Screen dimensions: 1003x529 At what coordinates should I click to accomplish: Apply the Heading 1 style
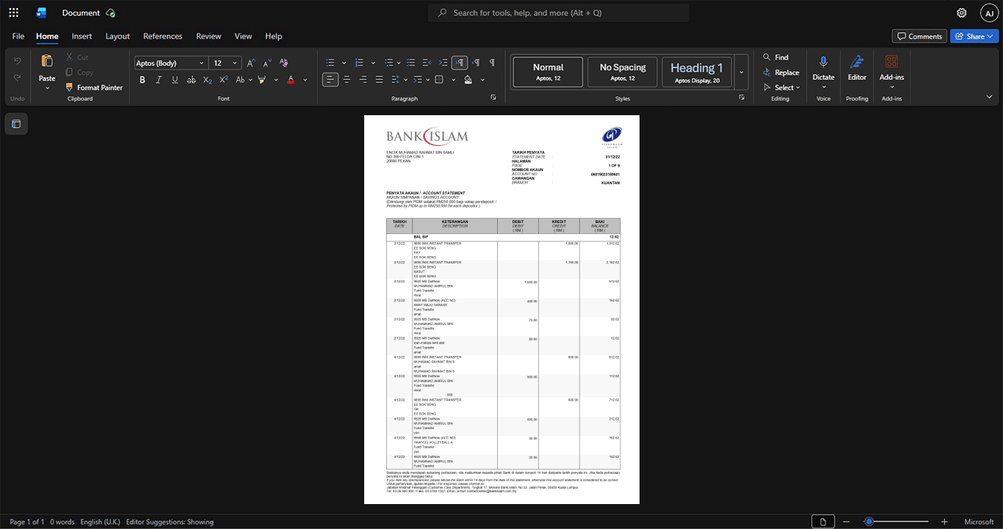(x=697, y=72)
